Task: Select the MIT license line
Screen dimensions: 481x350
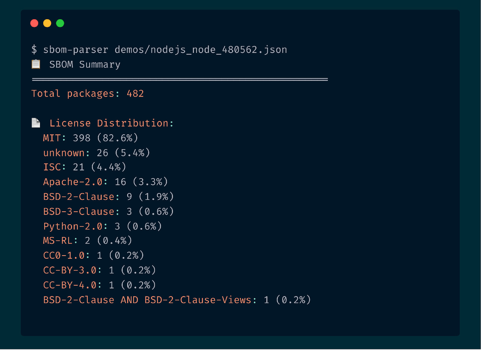Action: click(x=90, y=138)
